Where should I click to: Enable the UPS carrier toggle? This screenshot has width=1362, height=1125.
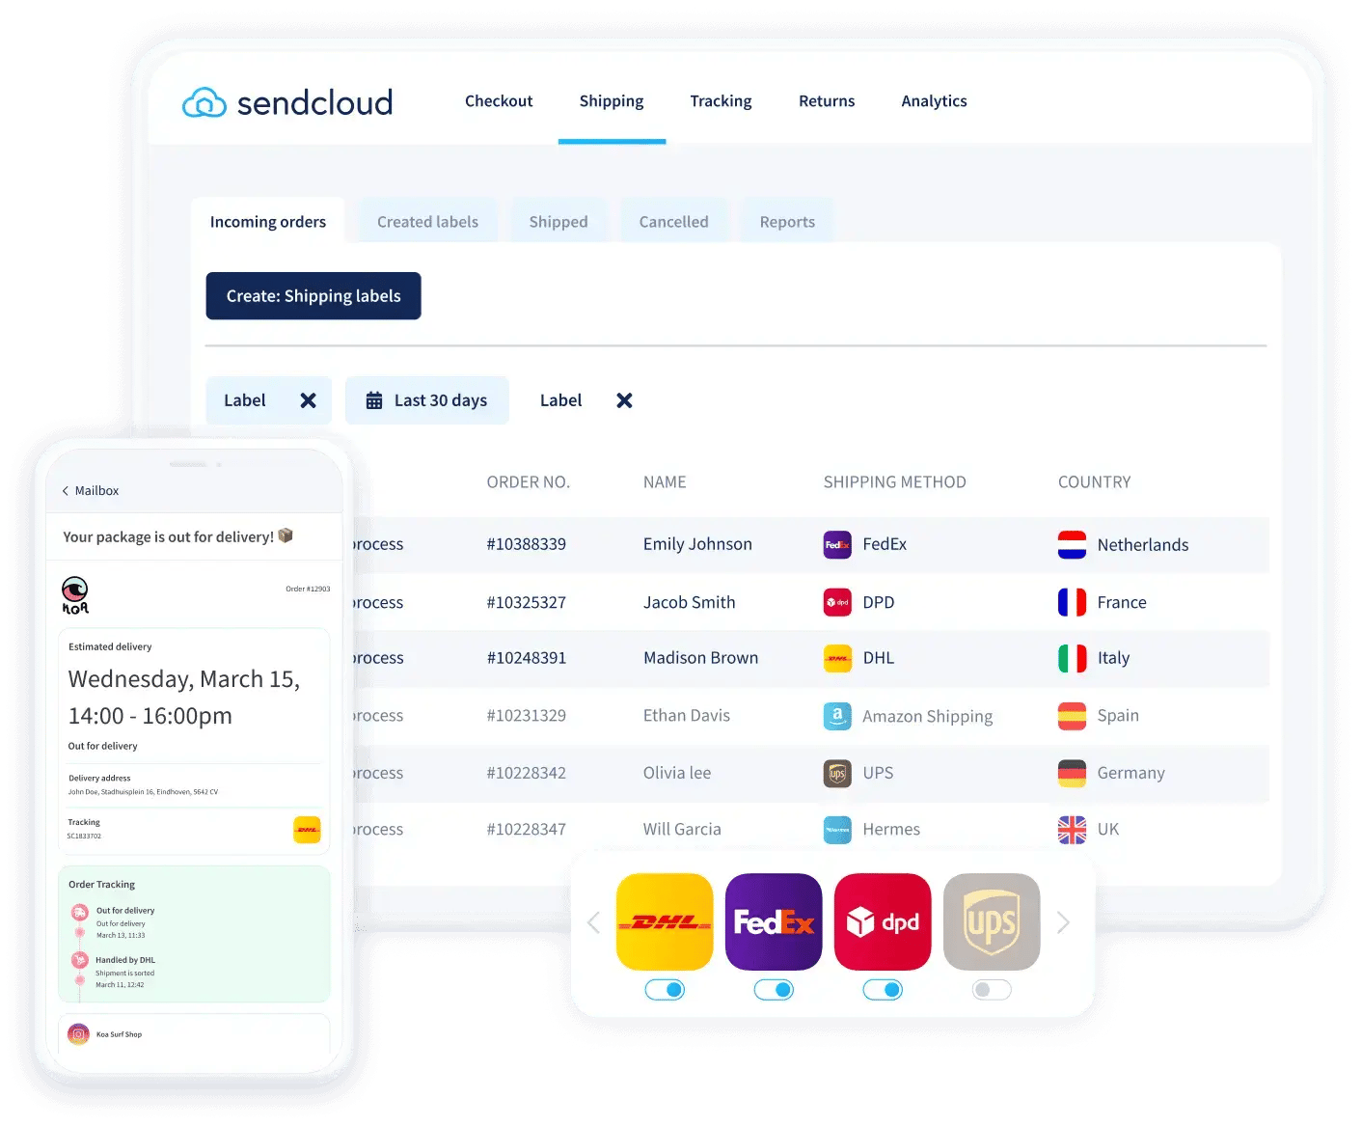[992, 990]
